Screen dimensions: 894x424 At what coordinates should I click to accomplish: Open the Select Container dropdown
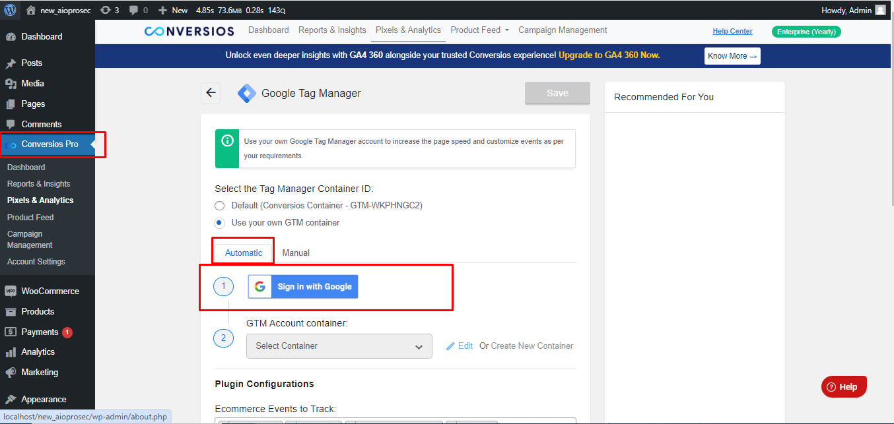339,346
